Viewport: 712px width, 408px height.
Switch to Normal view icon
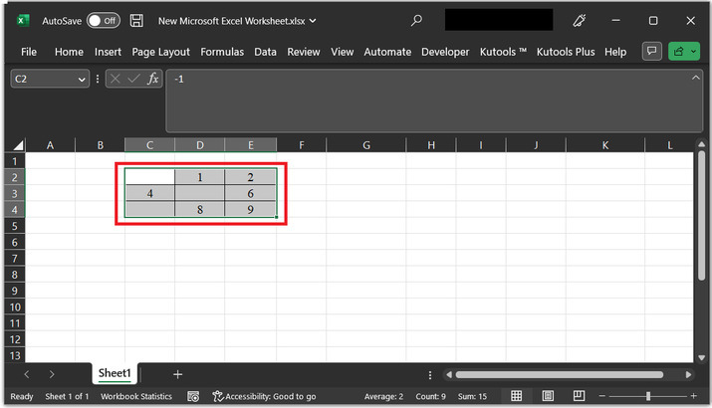point(516,396)
